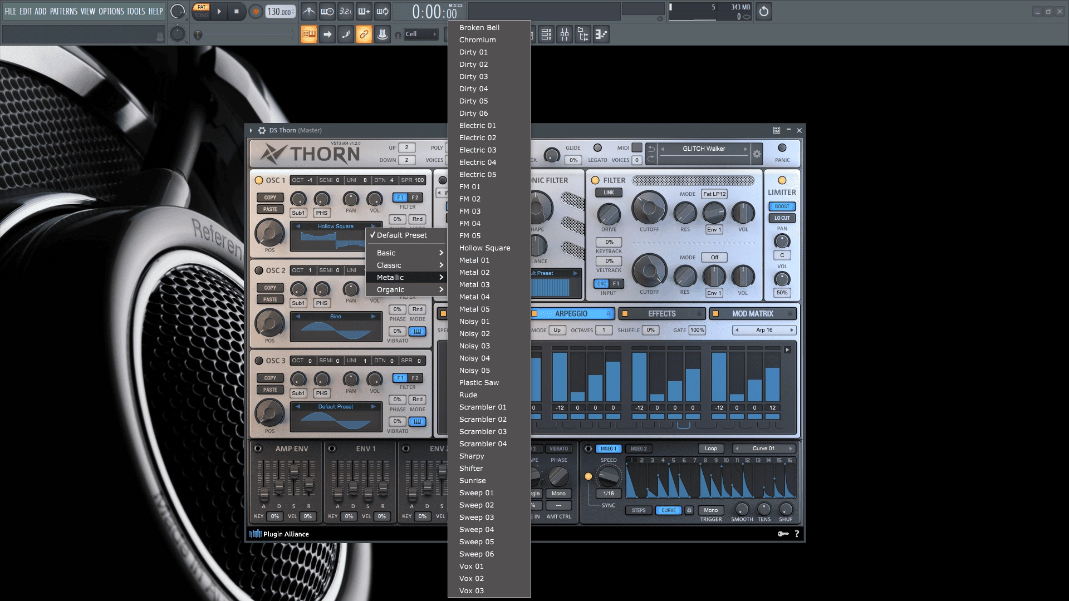This screenshot has height=601, width=1069.
Task: Switch to the MOD MATRIX tab
Action: [752, 314]
